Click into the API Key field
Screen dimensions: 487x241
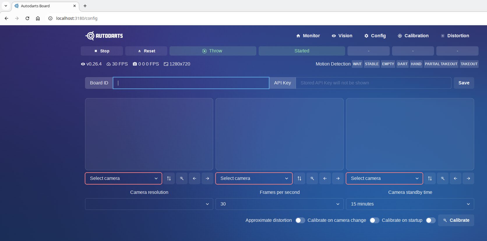(x=373, y=83)
